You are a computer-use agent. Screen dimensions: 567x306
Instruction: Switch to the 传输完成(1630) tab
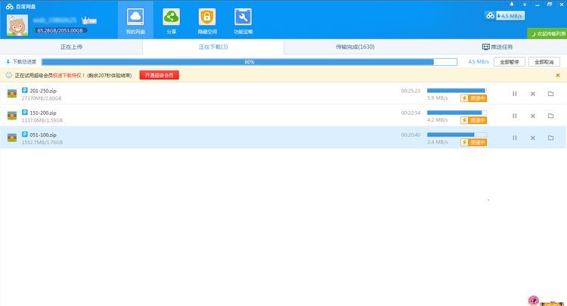[x=355, y=47]
